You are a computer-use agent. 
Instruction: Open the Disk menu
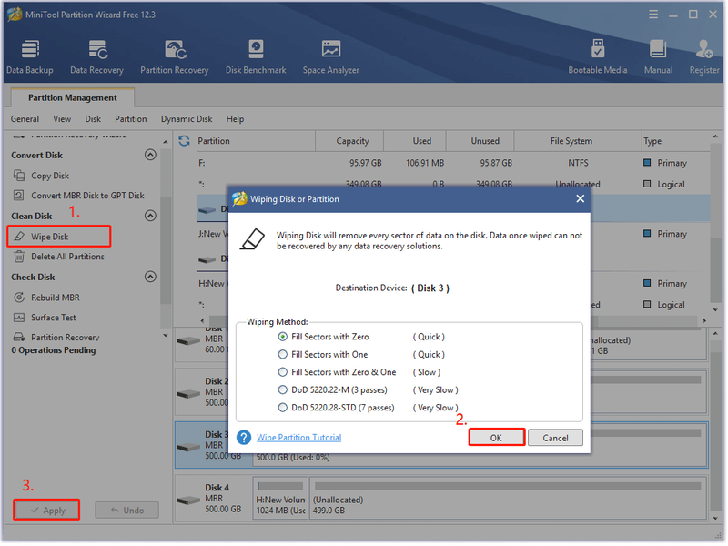point(93,119)
